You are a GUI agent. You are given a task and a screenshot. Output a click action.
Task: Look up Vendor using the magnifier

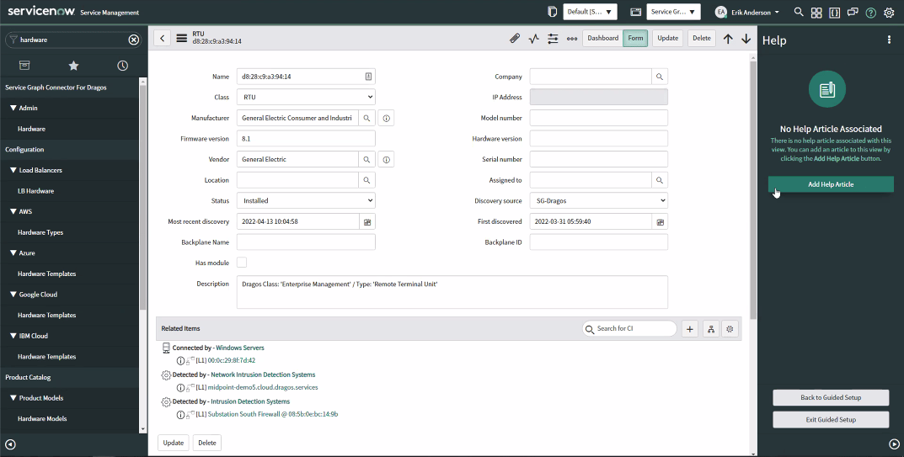[366, 160]
